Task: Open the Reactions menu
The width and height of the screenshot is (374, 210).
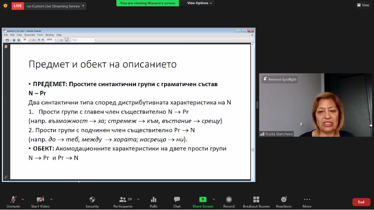Action: point(283,200)
